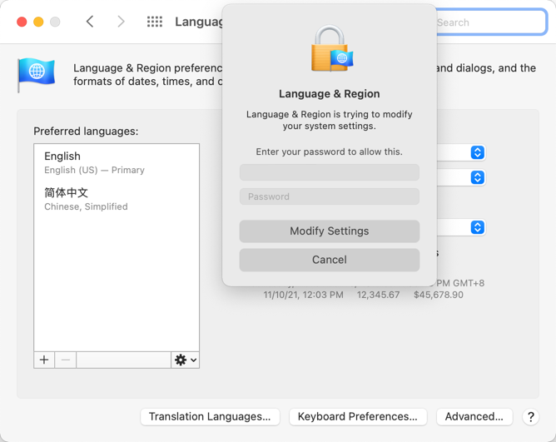Viewport: 556px width, 442px height.
Task: Expand the lowest popup menu on the right
Action: [x=477, y=227]
